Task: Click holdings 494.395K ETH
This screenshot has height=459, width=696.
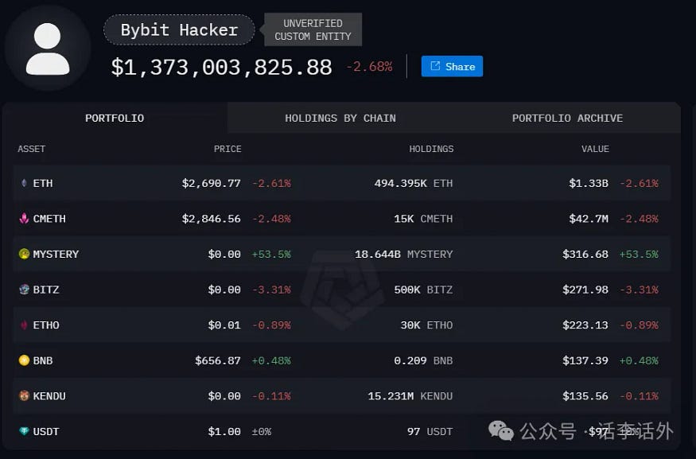Action: 414,183
